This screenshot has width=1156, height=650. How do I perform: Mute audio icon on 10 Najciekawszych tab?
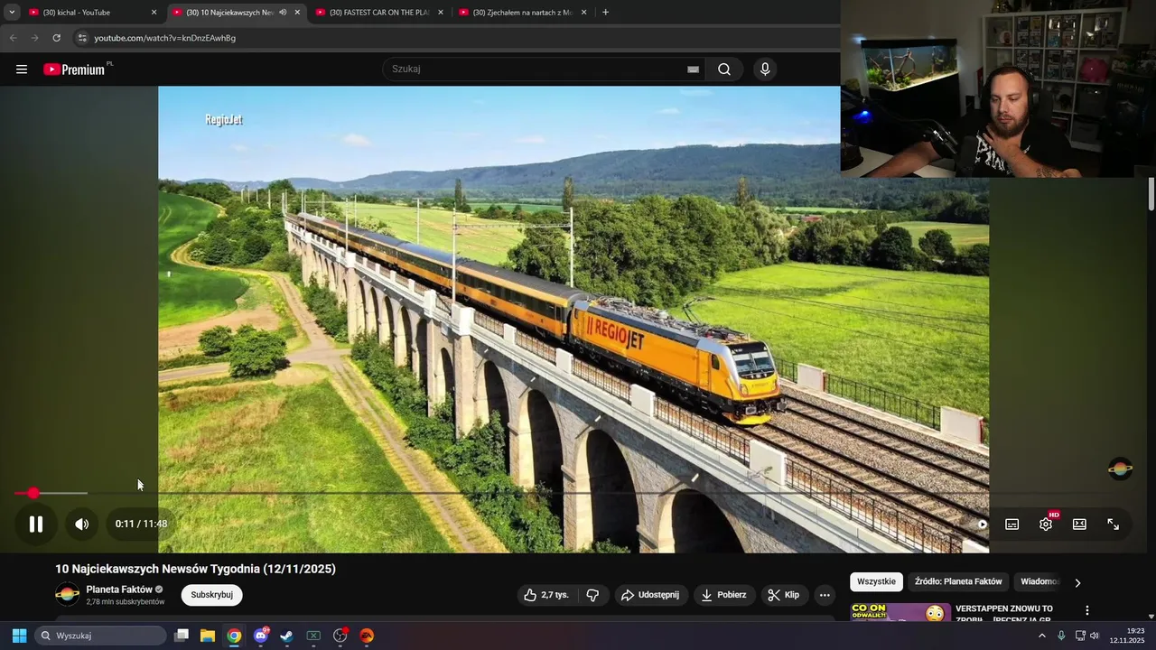283,13
